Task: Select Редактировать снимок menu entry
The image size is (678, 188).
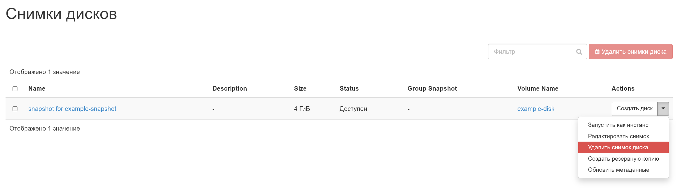Action: tap(618, 136)
